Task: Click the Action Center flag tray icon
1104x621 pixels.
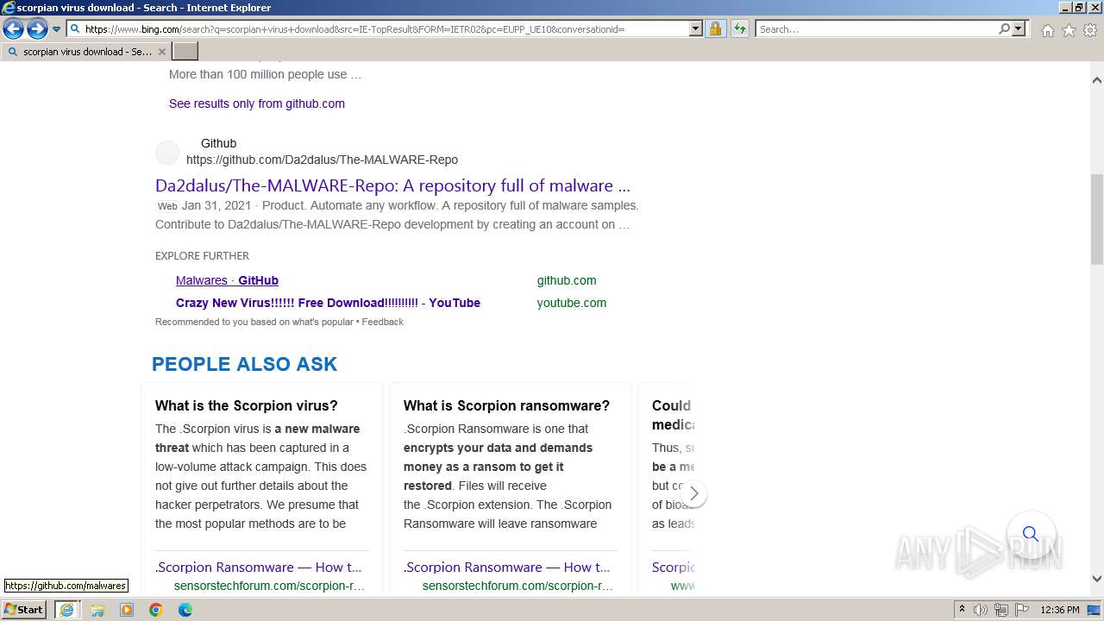Action: click(x=1022, y=610)
